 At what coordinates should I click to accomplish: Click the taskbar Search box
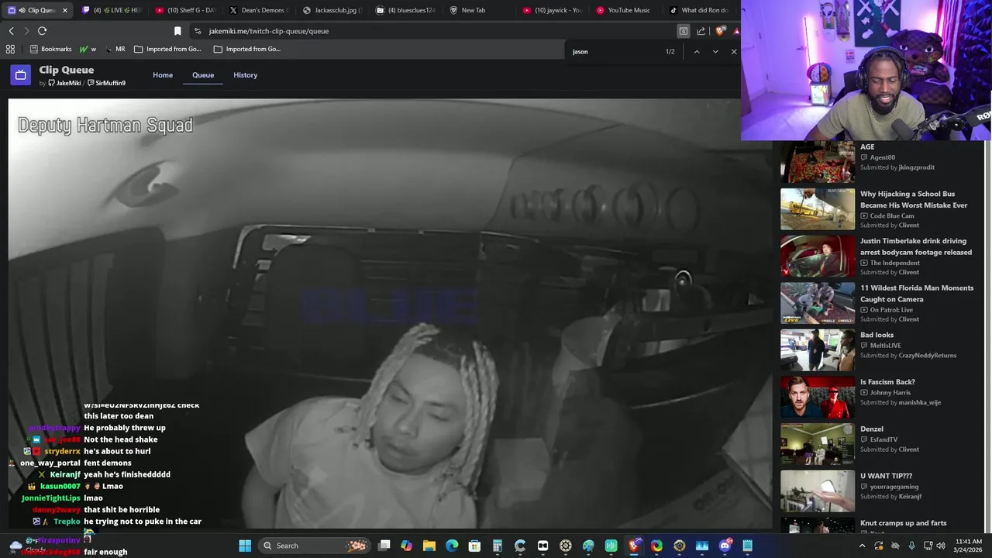(314, 546)
